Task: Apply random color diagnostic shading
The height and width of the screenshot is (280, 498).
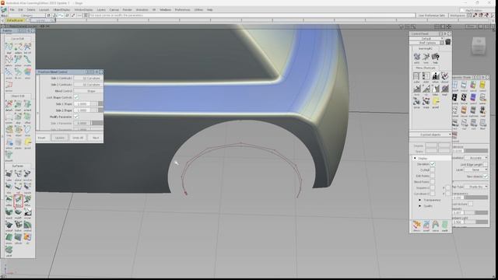Action: tap(473, 86)
